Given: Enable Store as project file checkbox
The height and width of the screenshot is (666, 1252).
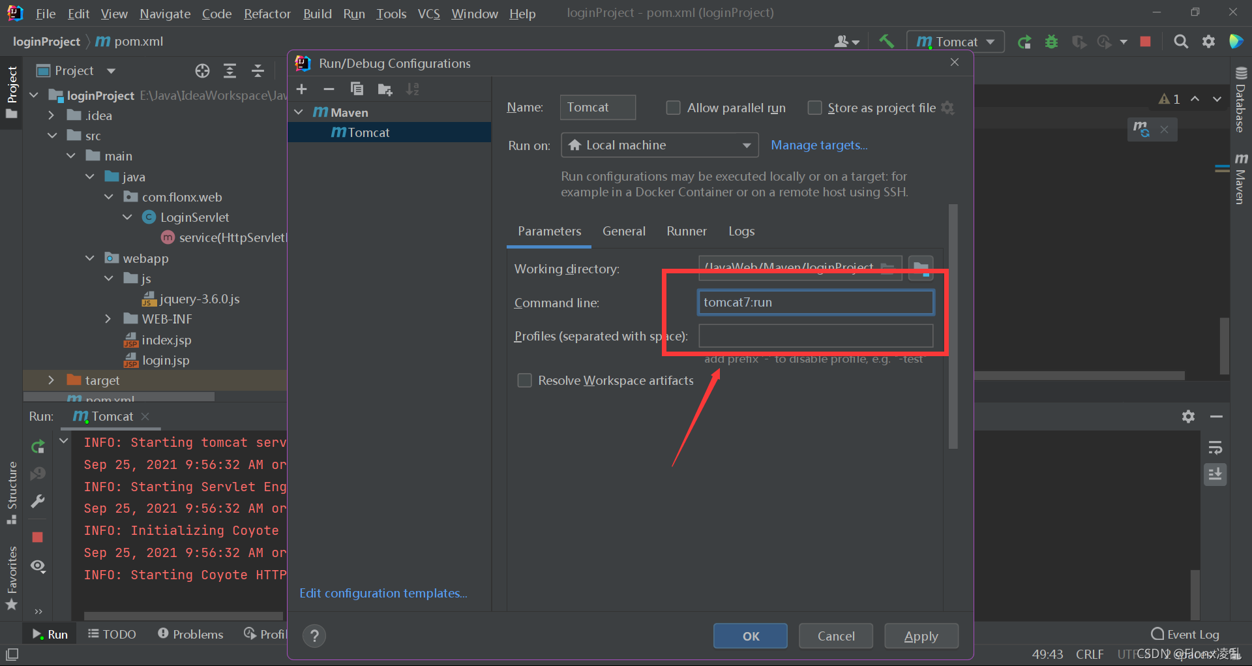Looking at the screenshot, I should (x=814, y=108).
